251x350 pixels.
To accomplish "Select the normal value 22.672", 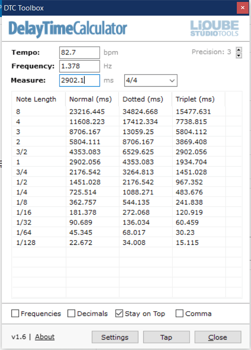I will [x=81, y=242].
